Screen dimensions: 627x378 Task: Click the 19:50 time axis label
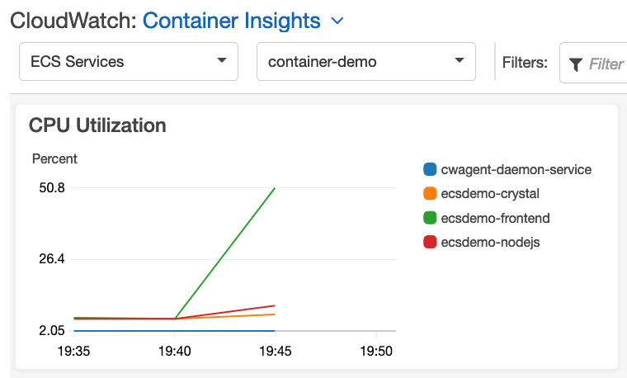(x=376, y=352)
